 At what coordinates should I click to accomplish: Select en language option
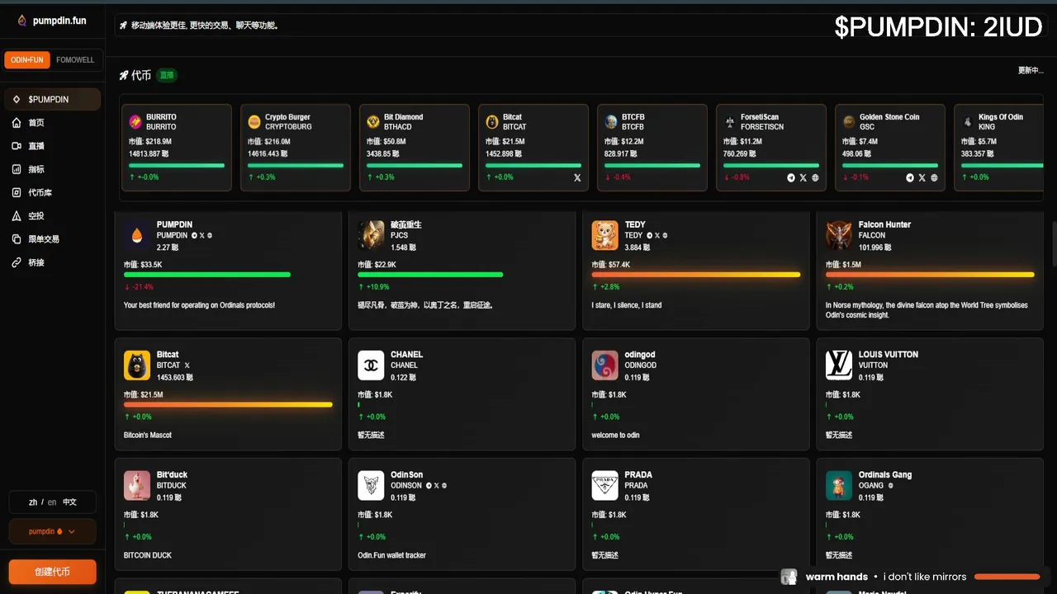coord(52,502)
